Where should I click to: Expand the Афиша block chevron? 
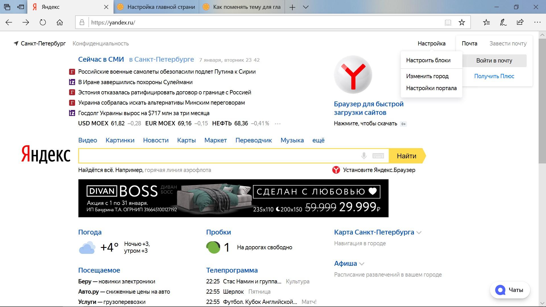pos(362,264)
